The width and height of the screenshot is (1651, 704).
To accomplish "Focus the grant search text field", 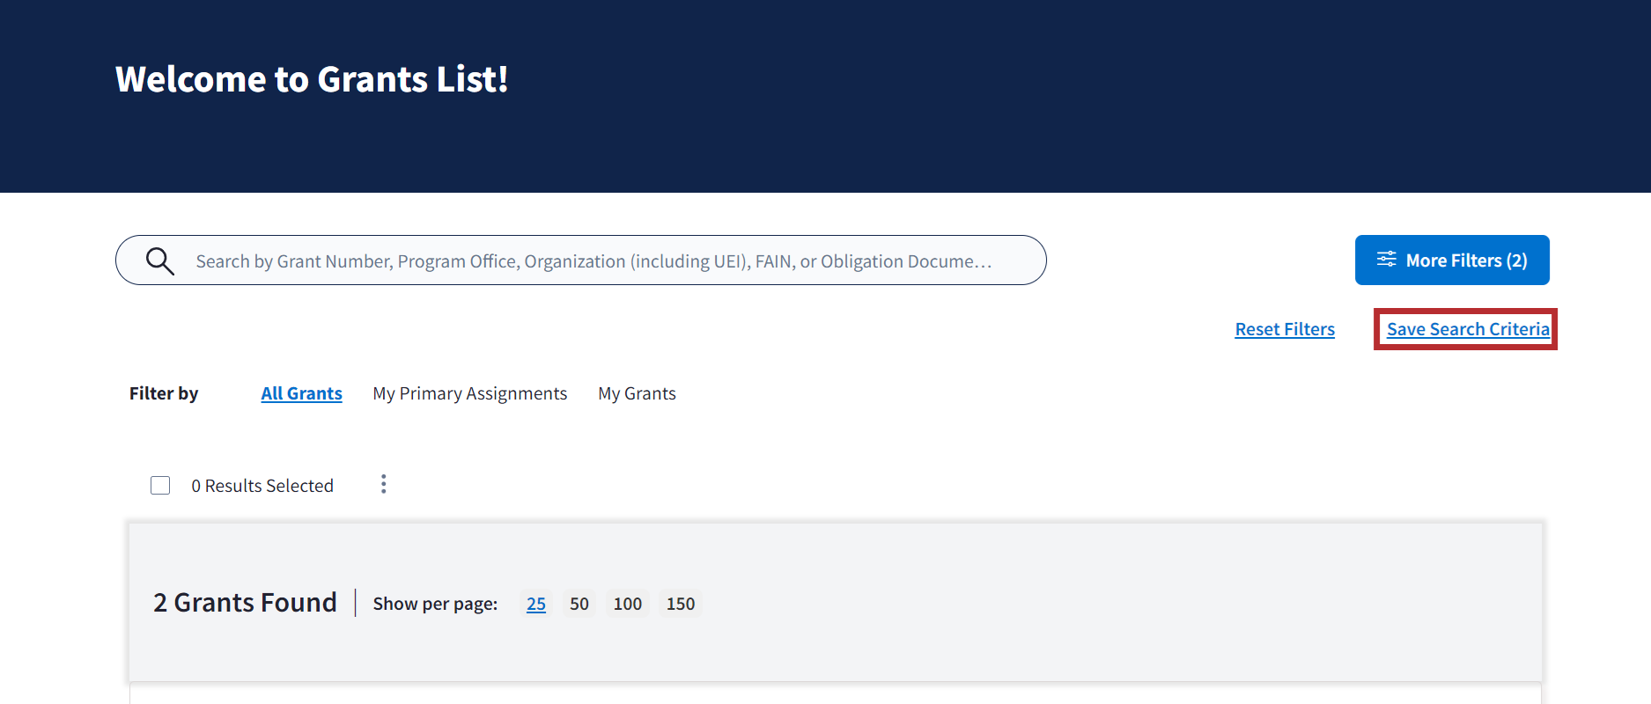I will point(593,261).
